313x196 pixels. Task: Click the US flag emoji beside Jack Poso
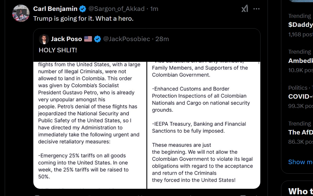88,39
